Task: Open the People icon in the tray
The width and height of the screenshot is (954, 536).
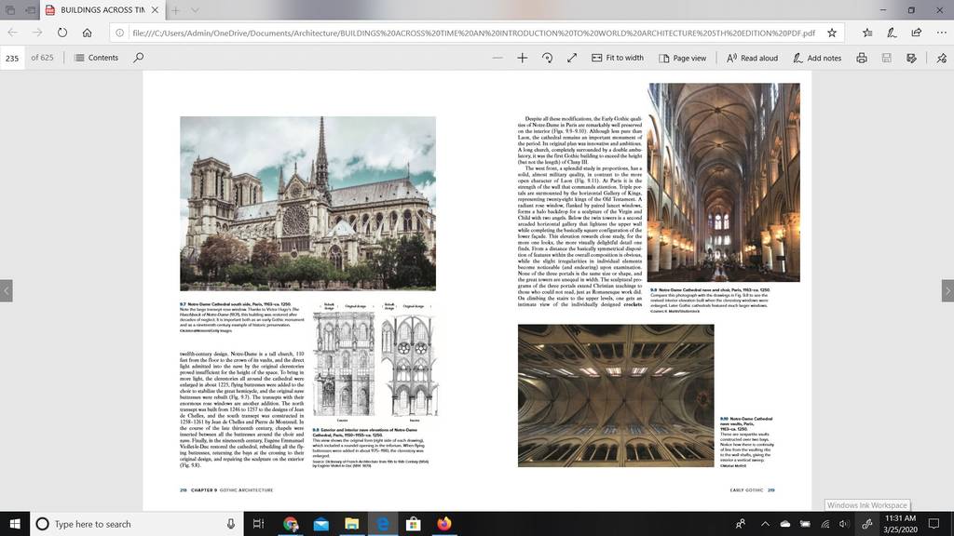Action: (741, 524)
